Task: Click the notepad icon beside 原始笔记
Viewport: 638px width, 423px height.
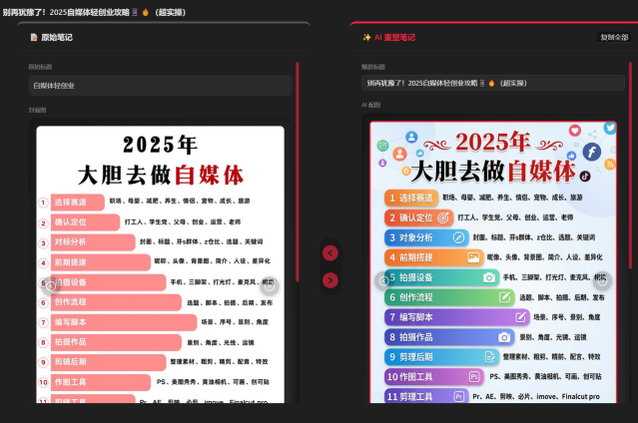Action: coord(34,38)
